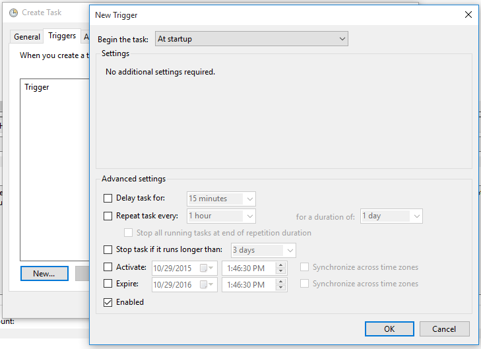Click the Cancel button
The width and height of the screenshot is (481, 349).
point(444,329)
